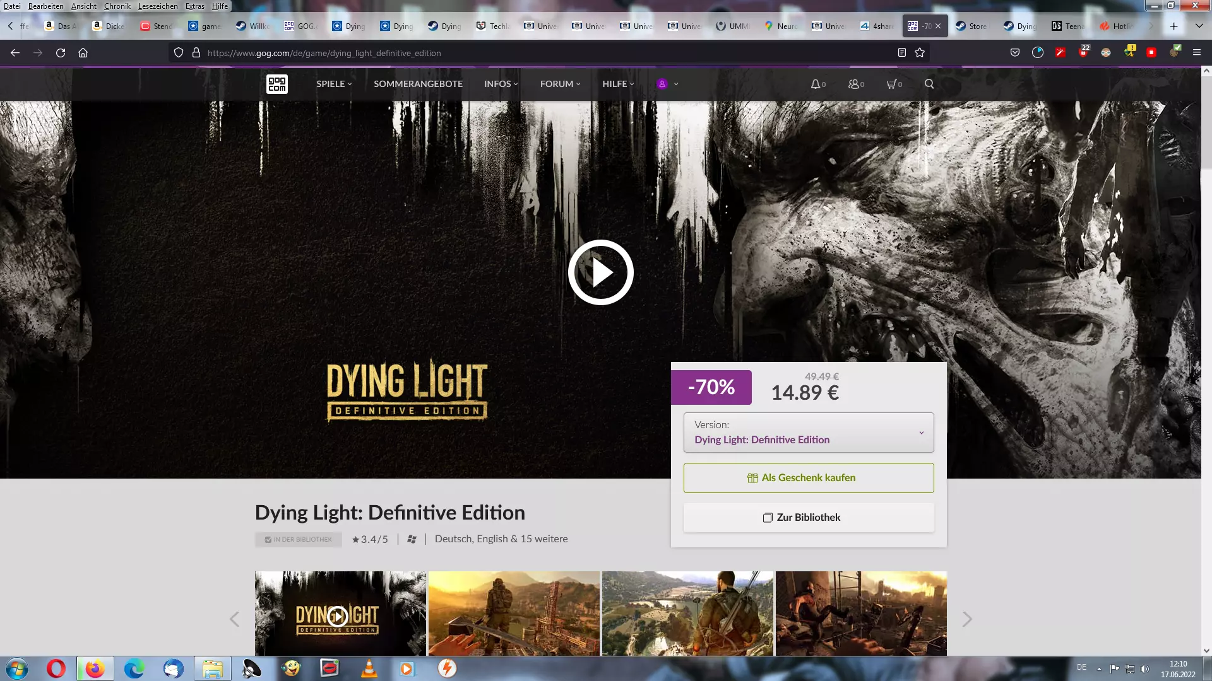List all tabs dropdown arrow
The image size is (1212, 681).
point(1199,26)
